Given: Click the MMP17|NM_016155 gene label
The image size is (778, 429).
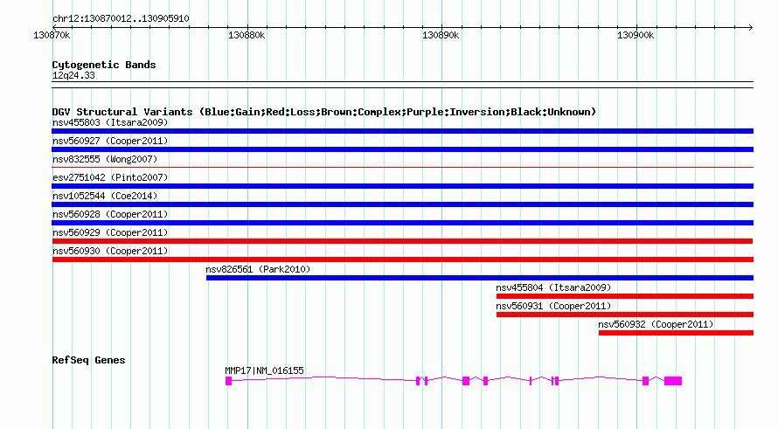Looking at the screenshot, I should pyautogui.click(x=265, y=370).
